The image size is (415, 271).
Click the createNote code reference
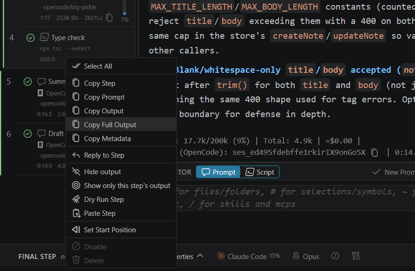(298, 36)
